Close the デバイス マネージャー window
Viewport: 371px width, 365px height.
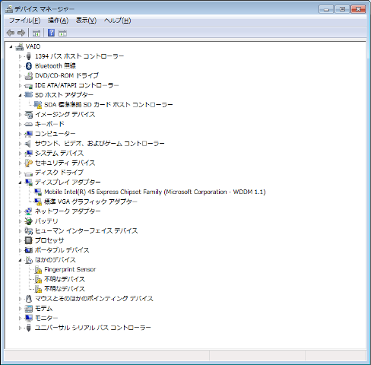(x=358, y=9)
